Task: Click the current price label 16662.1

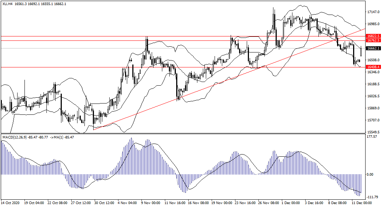Action: [x=373, y=48]
